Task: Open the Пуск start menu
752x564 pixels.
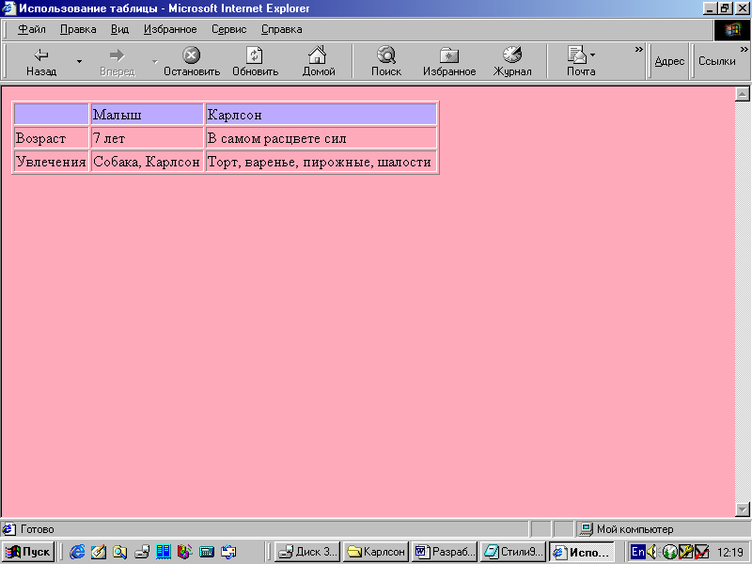Action: coord(28,552)
